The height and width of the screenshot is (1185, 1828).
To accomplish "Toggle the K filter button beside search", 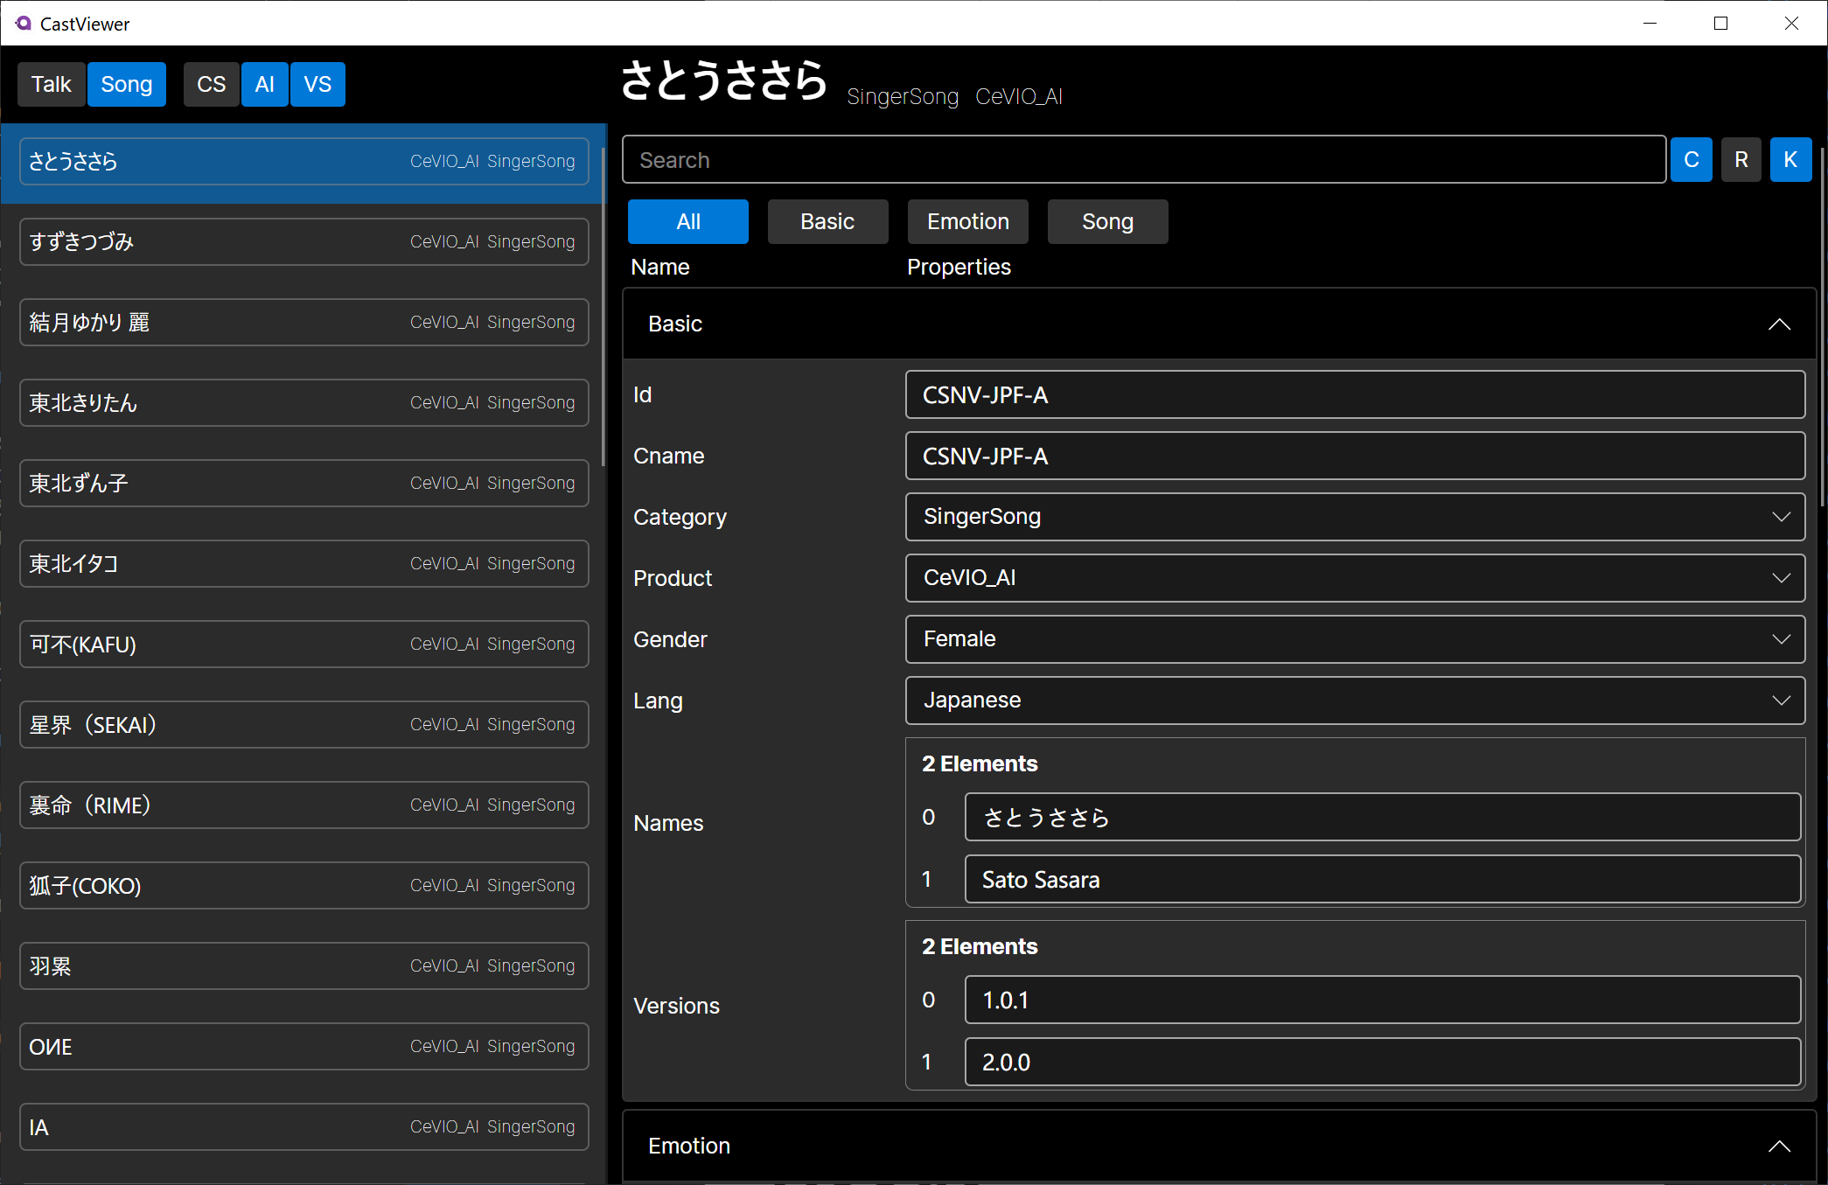I will [1790, 160].
